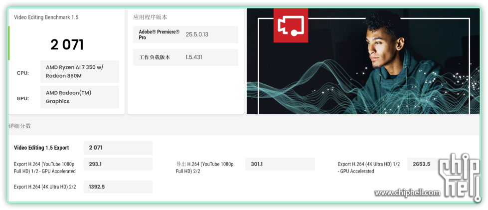Open the www.chiphell.com link
Image resolution: width=488 pixels, height=210 pixels.
pyautogui.click(x=407, y=193)
